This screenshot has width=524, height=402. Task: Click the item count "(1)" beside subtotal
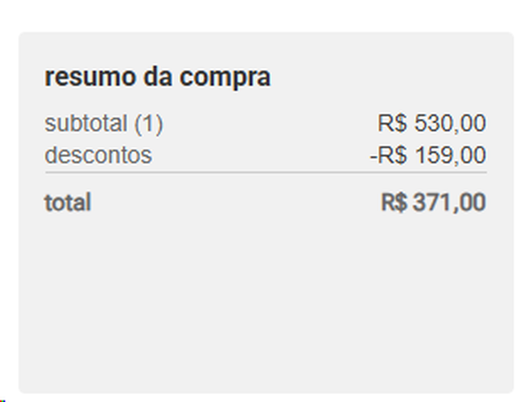click(x=148, y=124)
